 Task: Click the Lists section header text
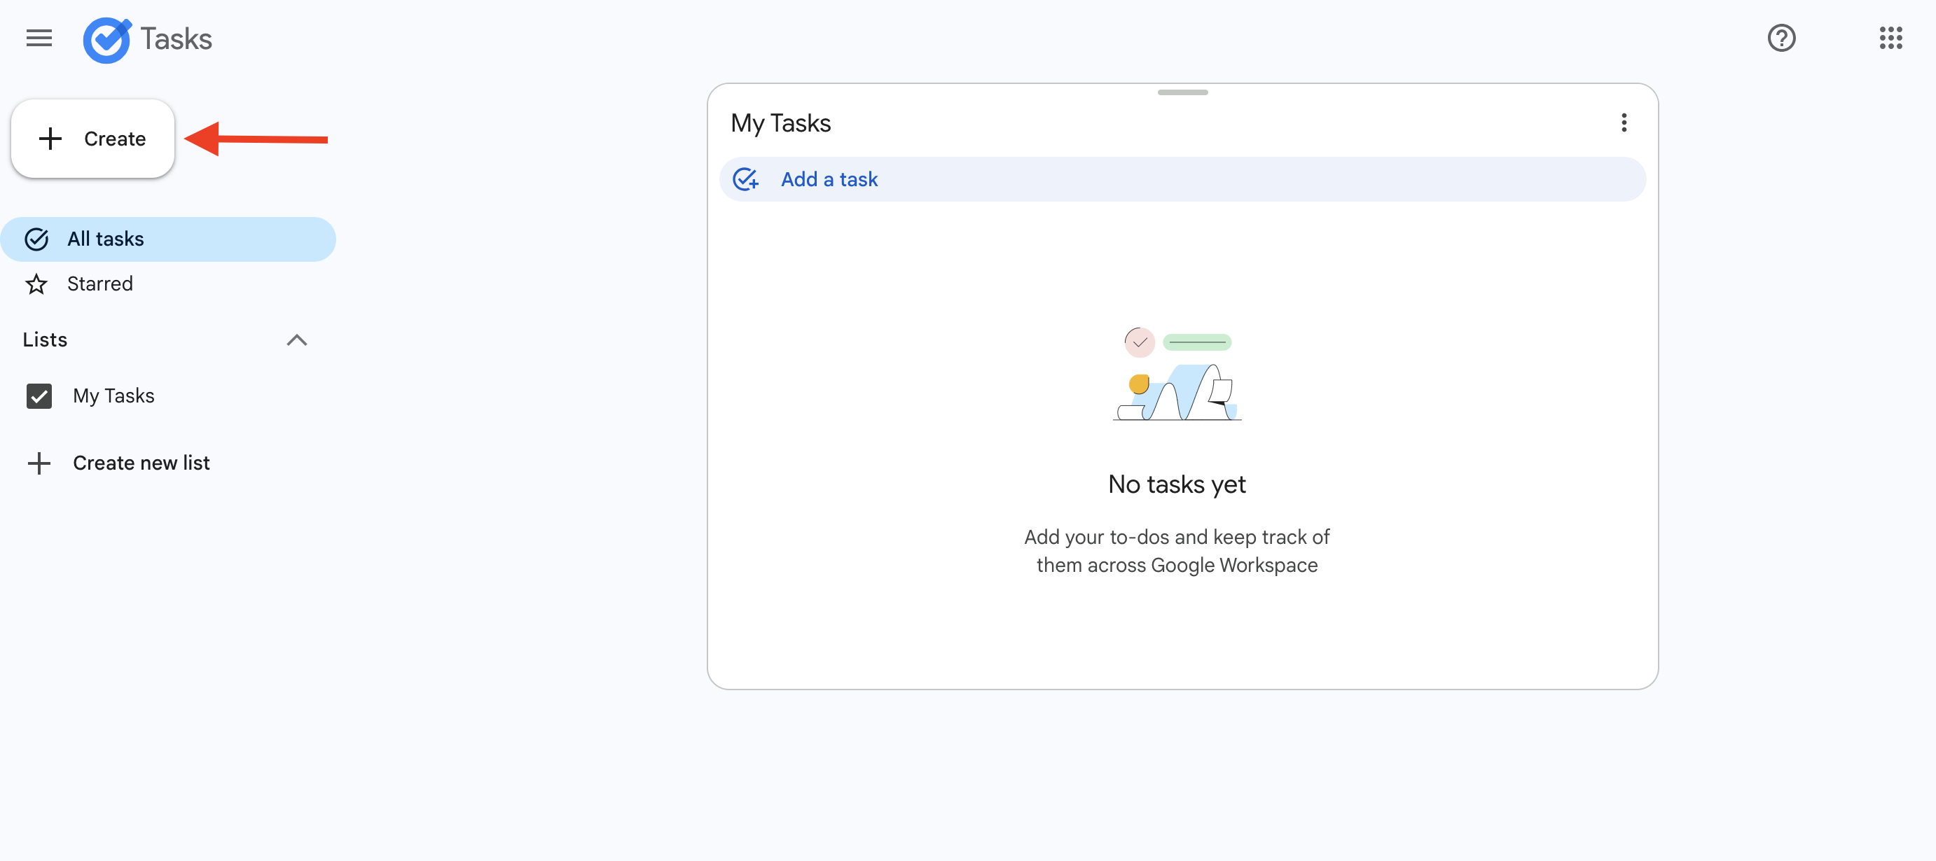[x=45, y=339]
